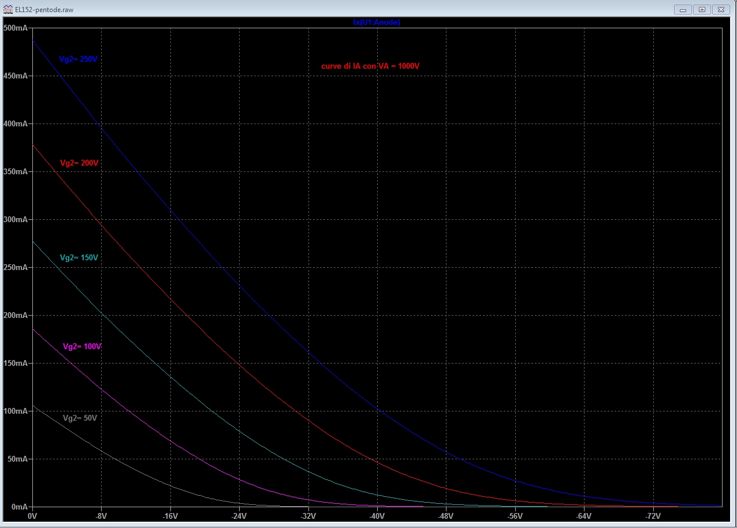Click the LTspice waveform icon in title bar

coord(8,10)
